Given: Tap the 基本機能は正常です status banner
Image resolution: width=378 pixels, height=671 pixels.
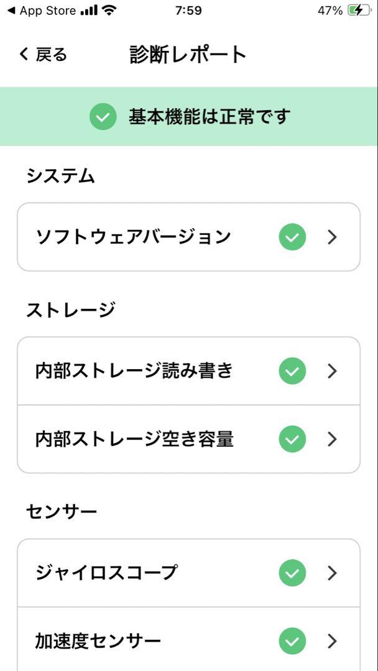Looking at the screenshot, I should coord(189,116).
